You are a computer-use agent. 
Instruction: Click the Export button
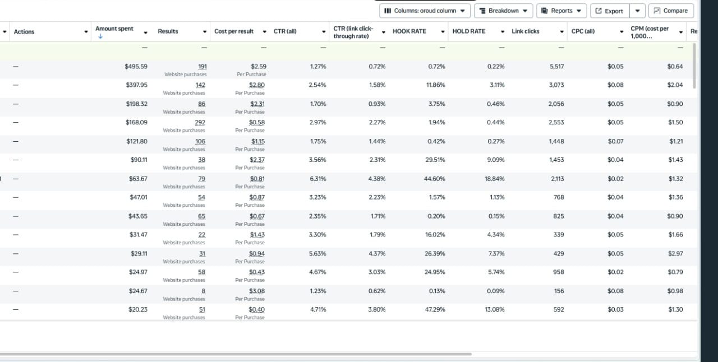609,11
